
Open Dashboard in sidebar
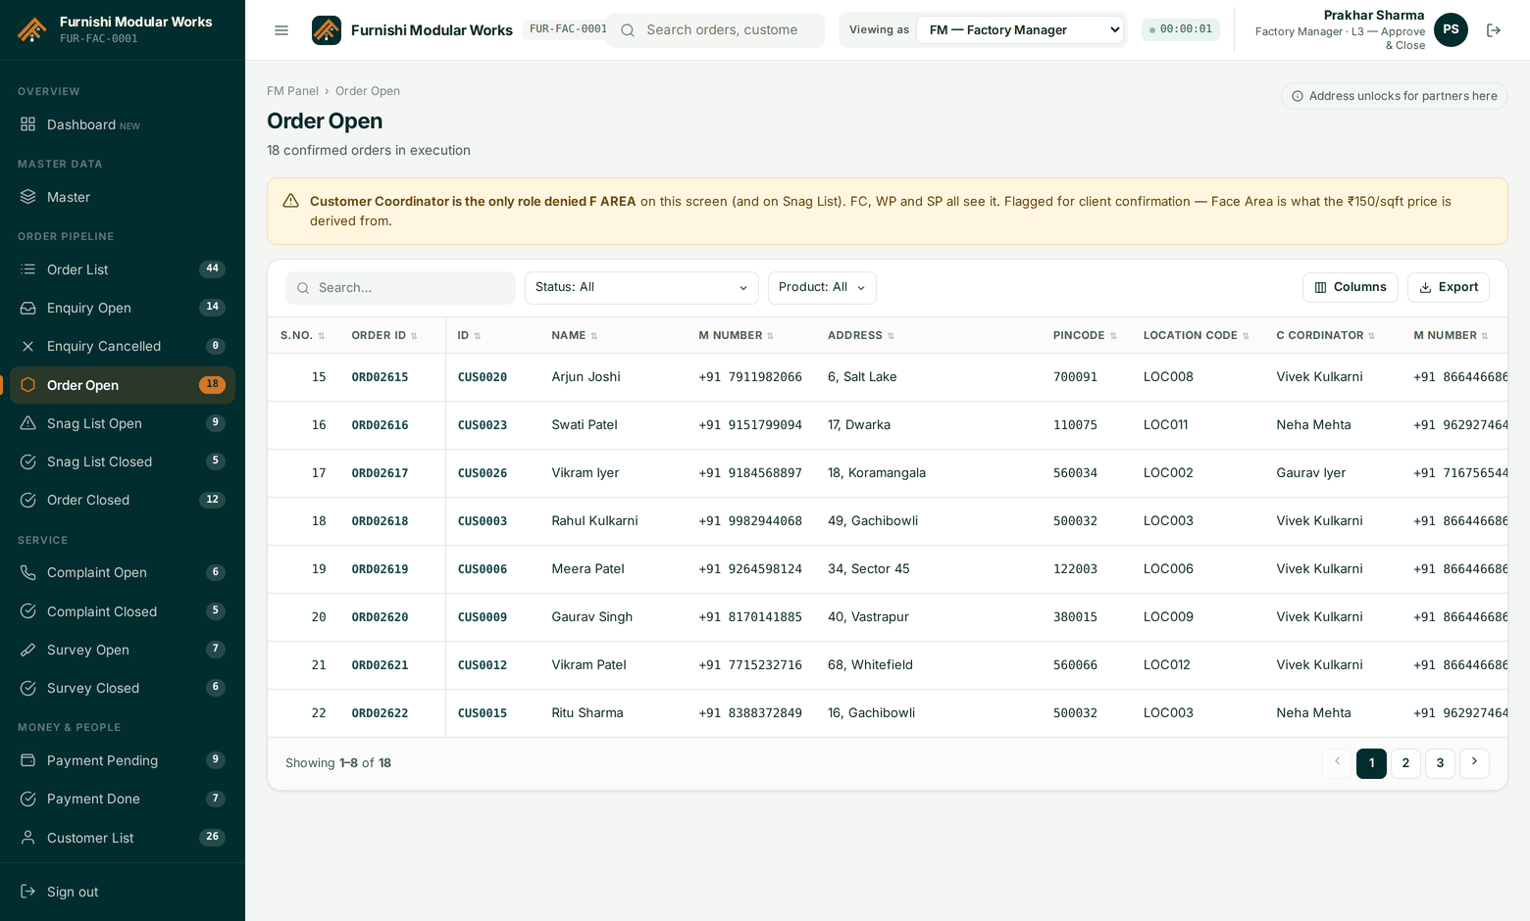click(x=123, y=124)
